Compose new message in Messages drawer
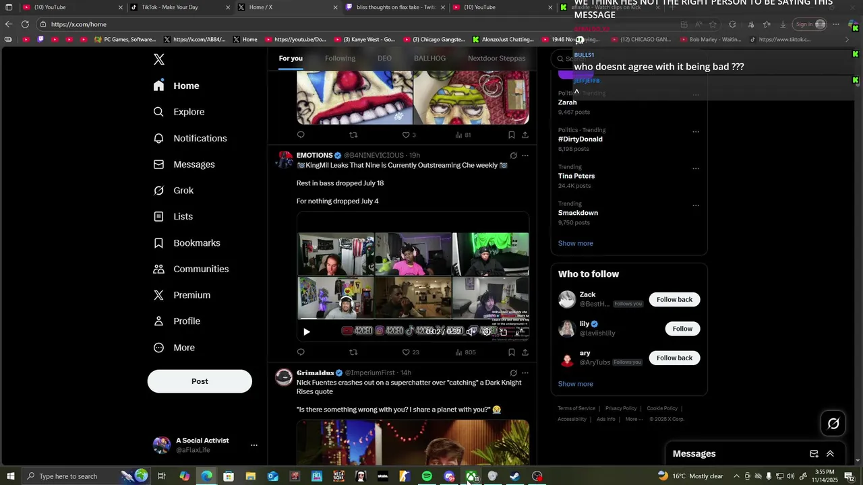The image size is (863, 485). coord(814,454)
